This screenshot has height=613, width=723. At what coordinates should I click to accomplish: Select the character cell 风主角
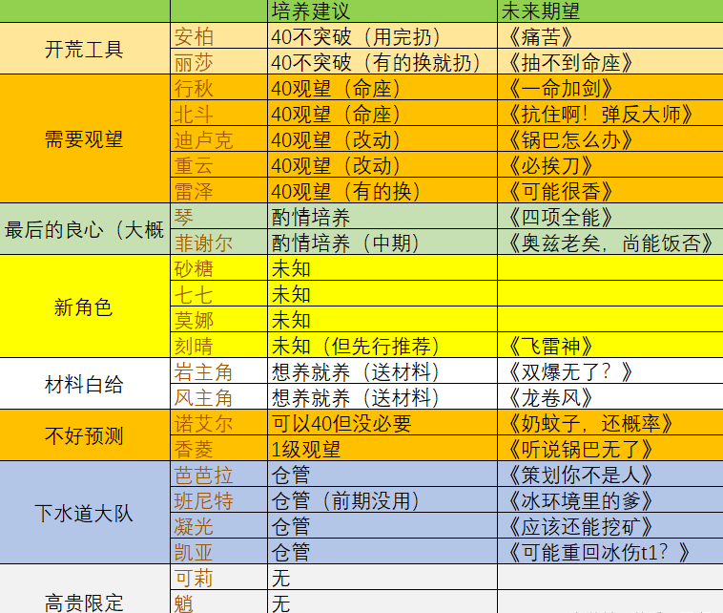[x=219, y=396]
